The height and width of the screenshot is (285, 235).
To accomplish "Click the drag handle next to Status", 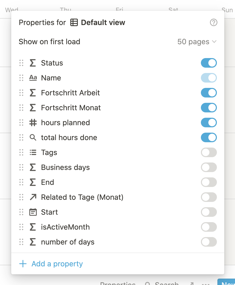I will [x=21, y=63].
